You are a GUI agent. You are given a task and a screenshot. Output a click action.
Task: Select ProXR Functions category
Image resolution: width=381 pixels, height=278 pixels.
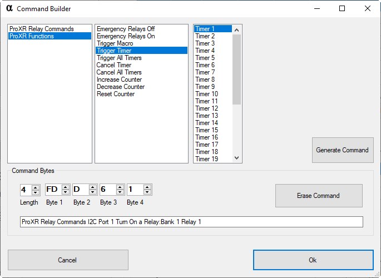click(50, 36)
